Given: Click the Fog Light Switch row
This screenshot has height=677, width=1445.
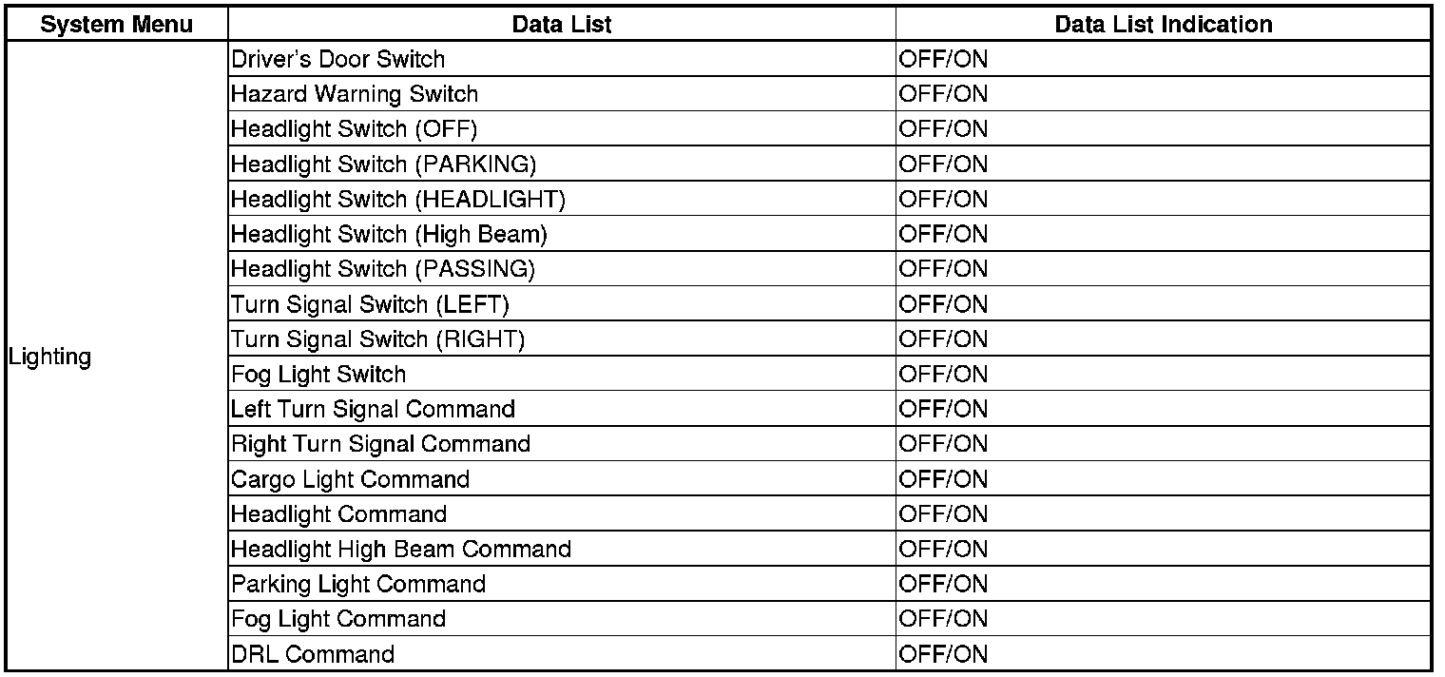Looking at the screenshot, I should 318,375.
